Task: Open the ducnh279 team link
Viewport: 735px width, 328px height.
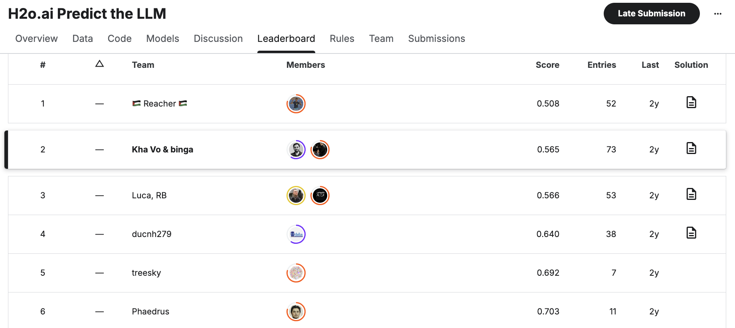Action: coord(152,234)
